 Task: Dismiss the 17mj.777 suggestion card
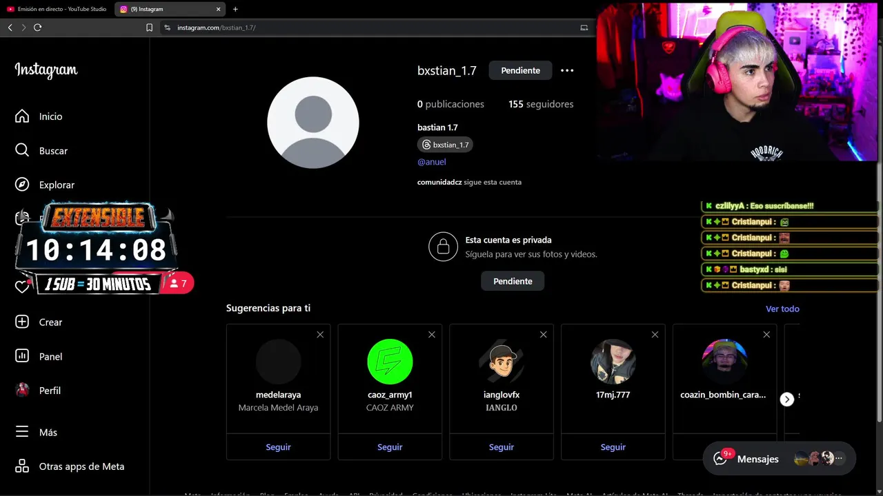pos(655,335)
